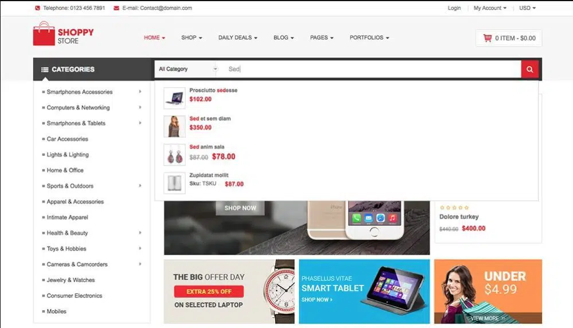The width and height of the screenshot is (573, 328).
Task: Click the red search magnifier button
Action: [529, 69]
